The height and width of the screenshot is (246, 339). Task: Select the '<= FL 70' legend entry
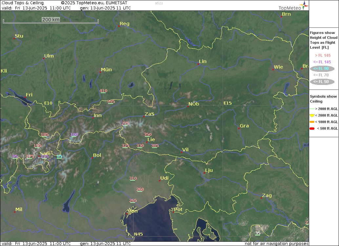(x=321, y=75)
